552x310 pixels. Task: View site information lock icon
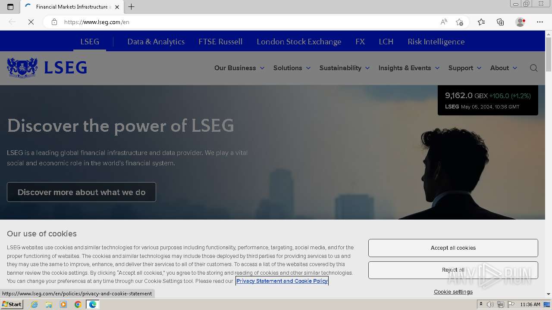pos(54,22)
